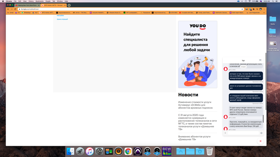The width and height of the screenshot is (280, 157).
Task: Open the Chrome profile avatar
Action: click(260, 9)
